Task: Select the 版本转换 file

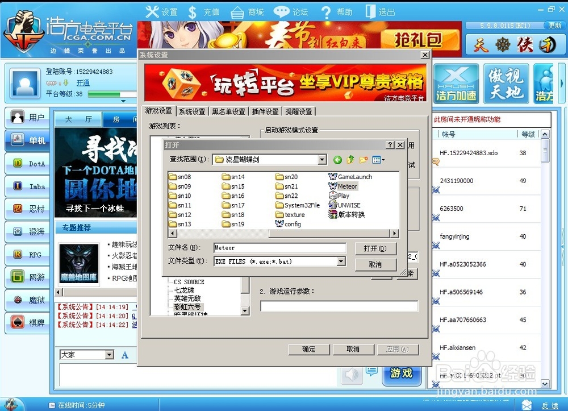Action: click(x=346, y=214)
